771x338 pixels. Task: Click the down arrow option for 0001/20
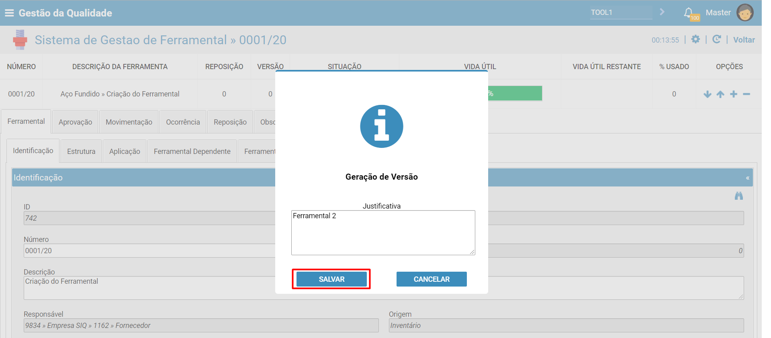click(708, 94)
